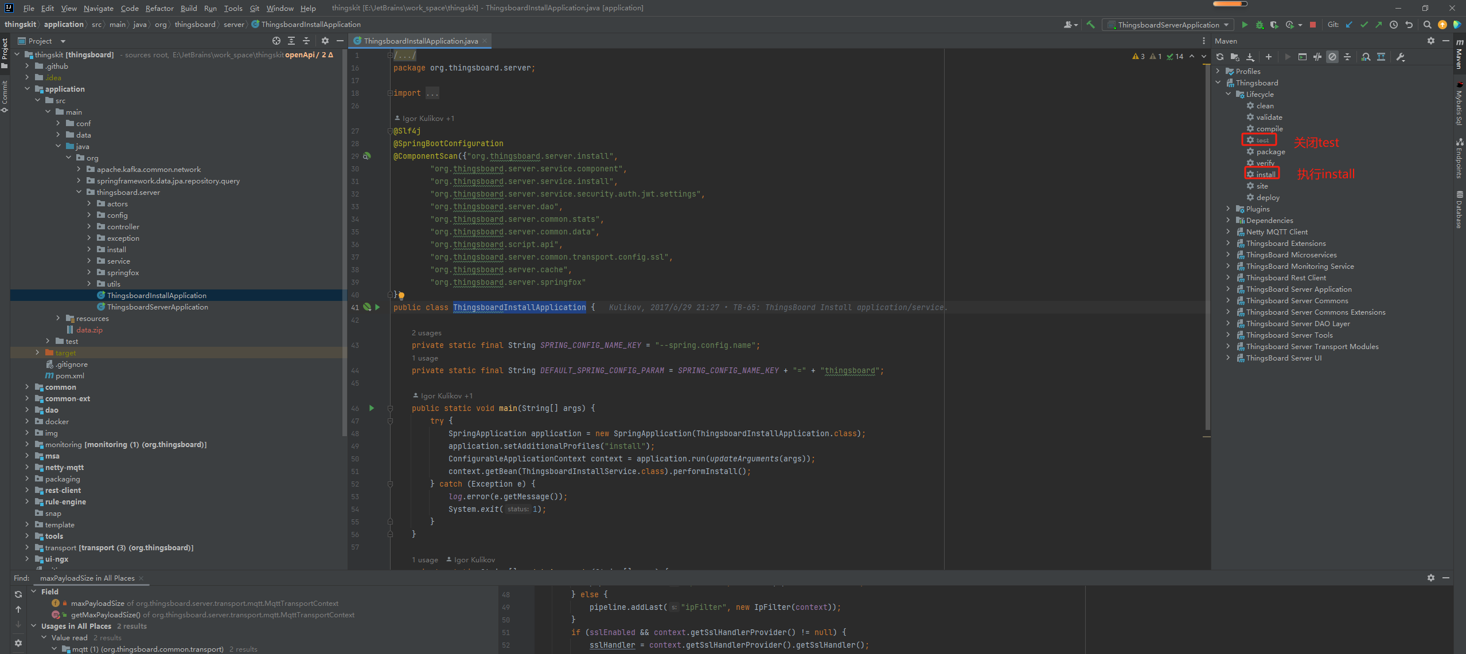This screenshot has width=1466, height=654.
Task: Click Git update project arrow
Action: point(1349,25)
